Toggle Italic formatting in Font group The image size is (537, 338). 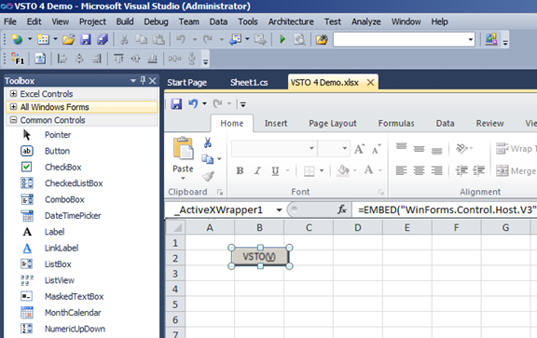coord(257,170)
